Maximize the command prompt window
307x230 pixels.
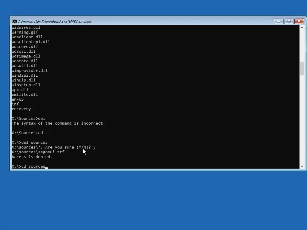click(x=289, y=21)
